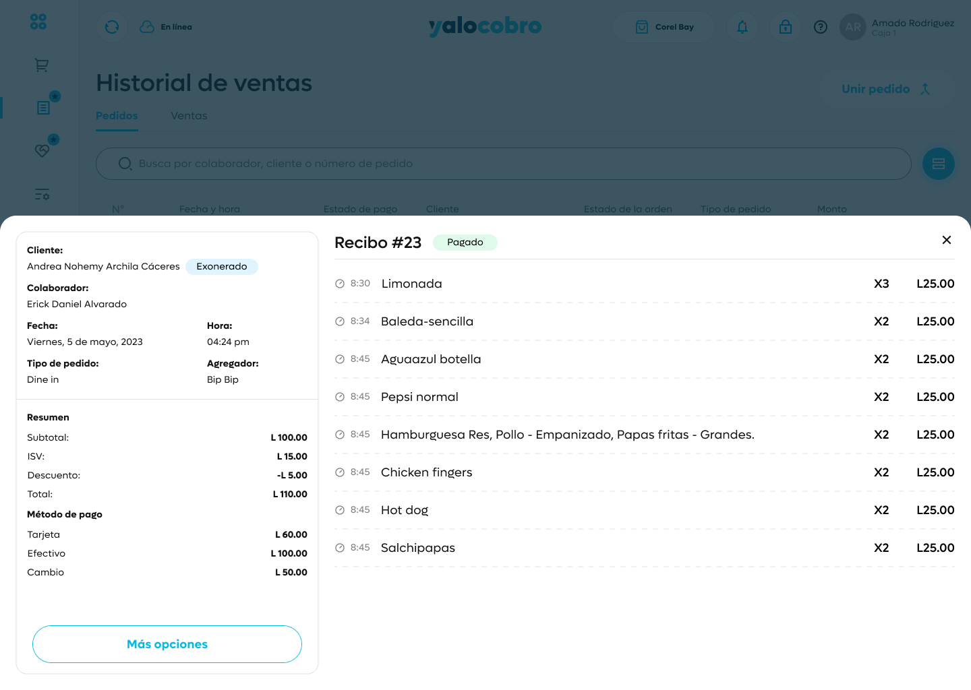Click the En línea cloud status icon
The width and height of the screenshot is (971, 690).
(x=147, y=27)
